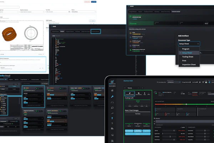Open highlighted Production Bundle tab in editor window
Viewport: 214px width, 143px height.
(96, 31)
